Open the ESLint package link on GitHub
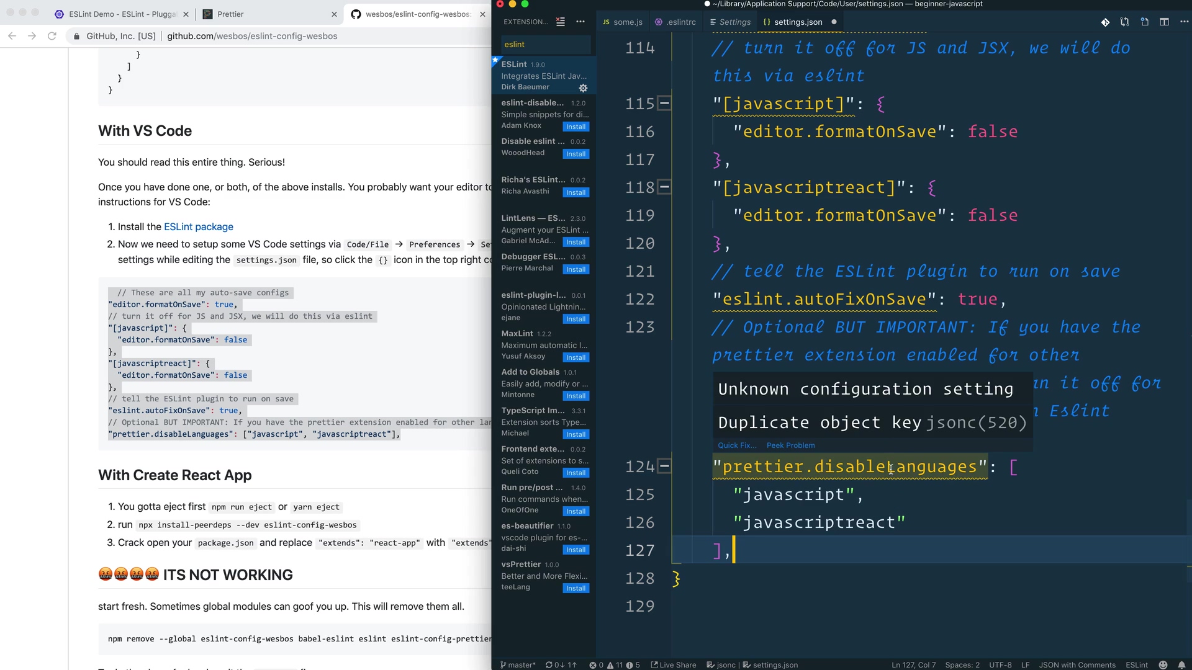 click(198, 227)
